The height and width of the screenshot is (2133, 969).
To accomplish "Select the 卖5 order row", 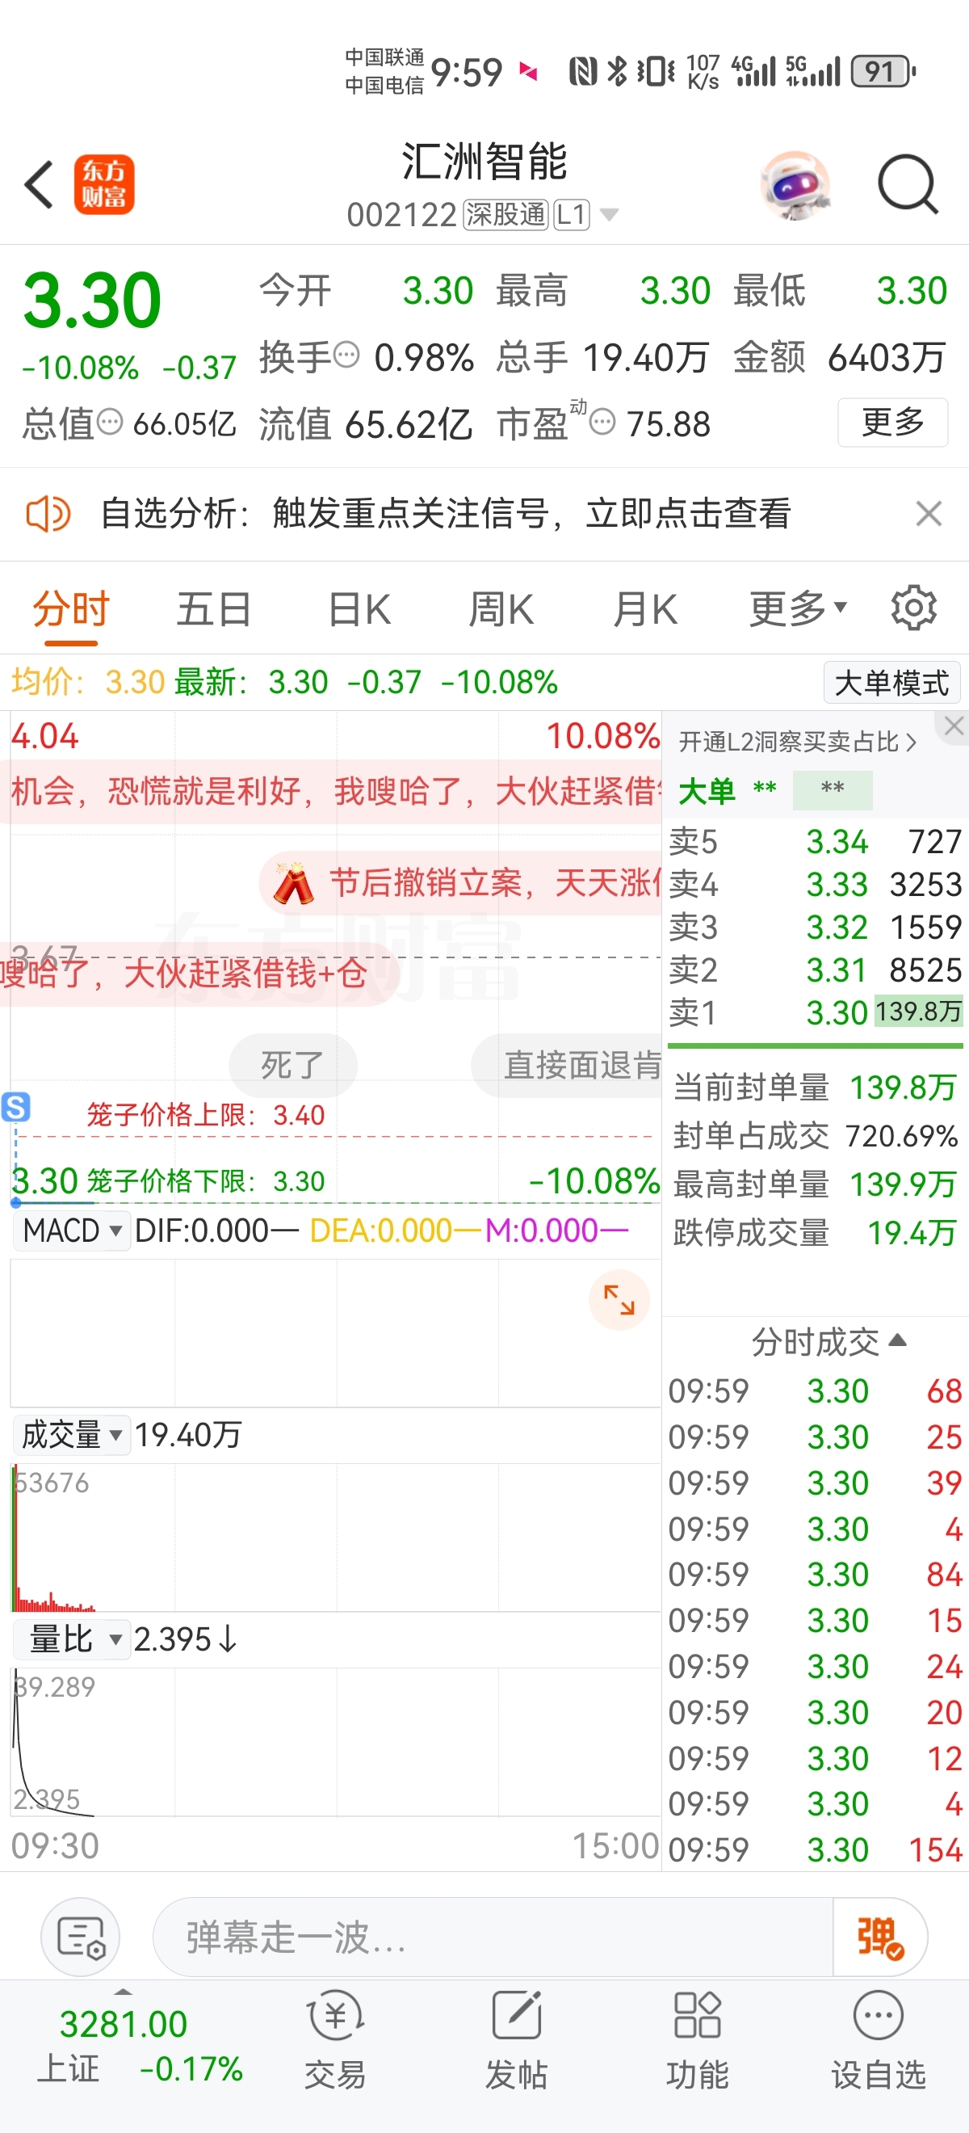I will point(815,842).
